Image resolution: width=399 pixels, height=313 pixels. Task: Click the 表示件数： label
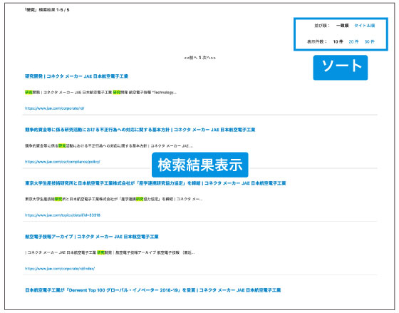coord(317,41)
